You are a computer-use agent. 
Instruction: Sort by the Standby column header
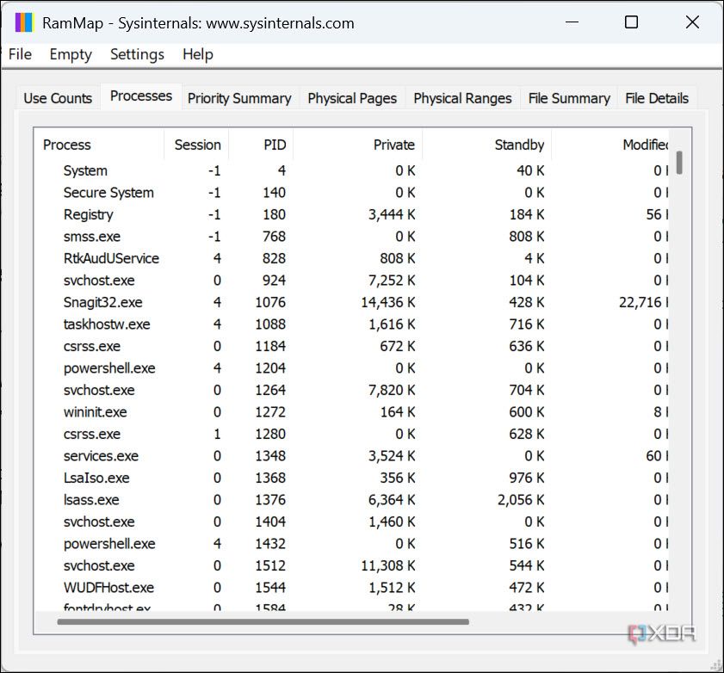click(517, 145)
